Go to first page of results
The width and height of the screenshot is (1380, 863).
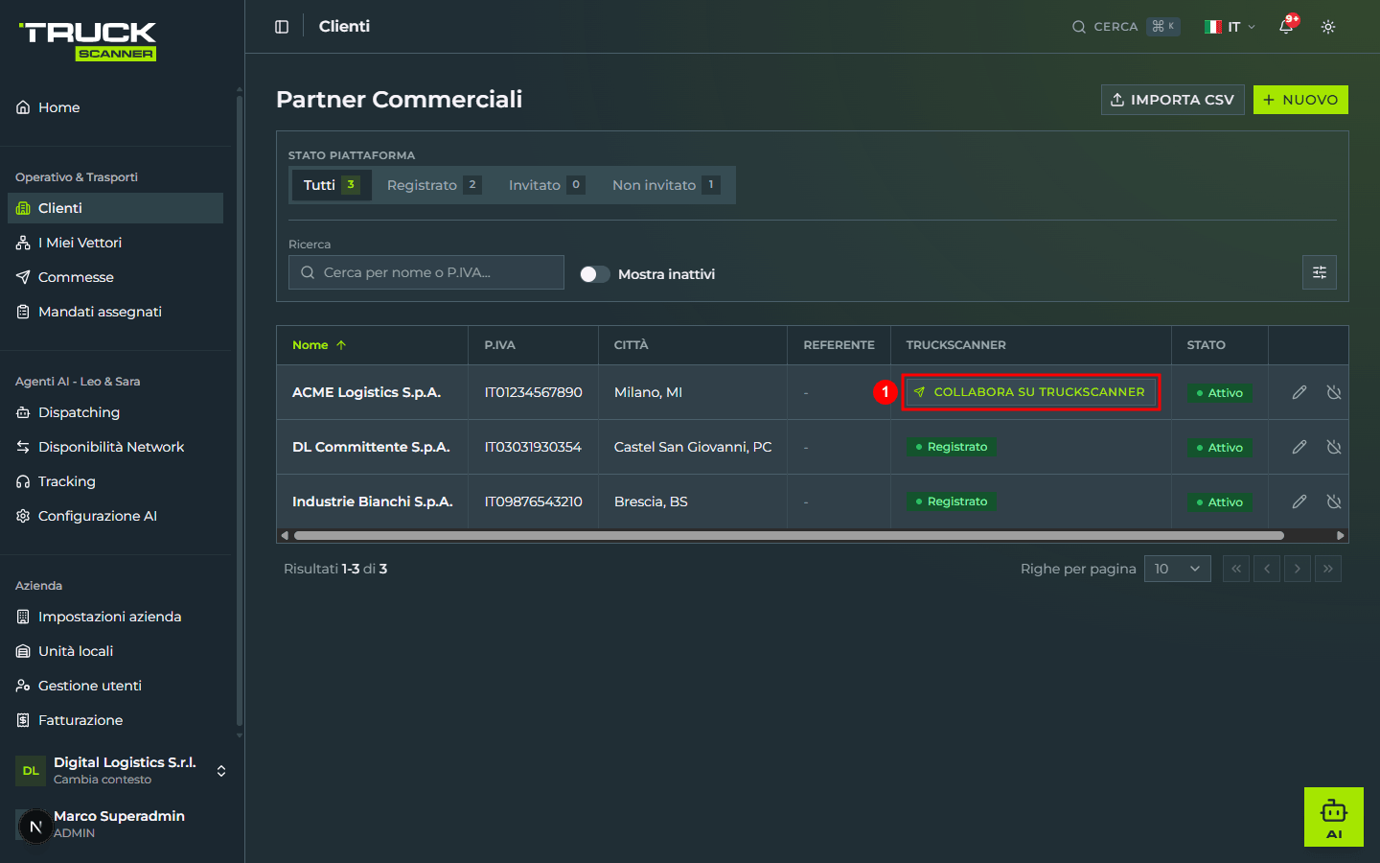(1236, 569)
